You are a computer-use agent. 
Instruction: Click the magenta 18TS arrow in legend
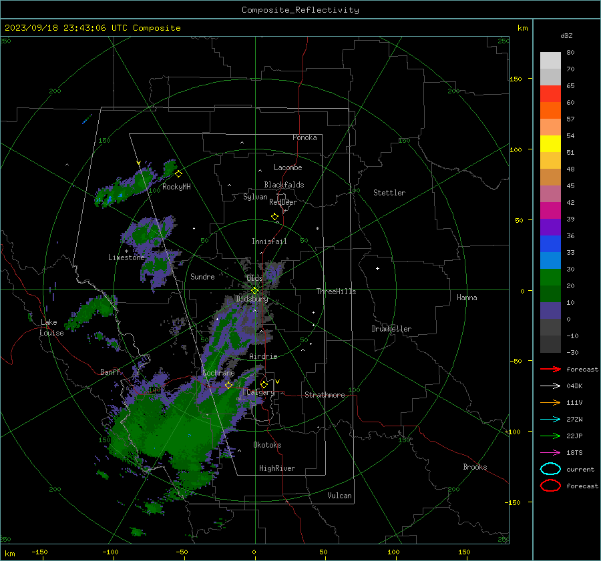pos(550,453)
